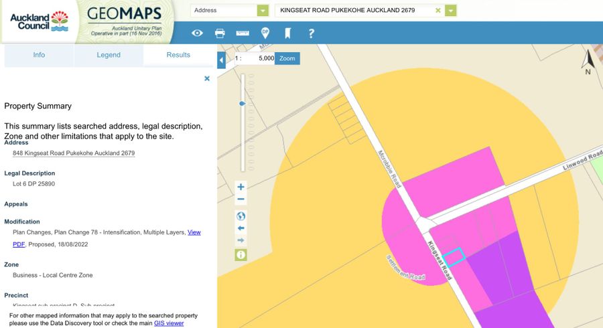
Task: Click the 848 Kingseat Road address text
Action: click(x=74, y=153)
